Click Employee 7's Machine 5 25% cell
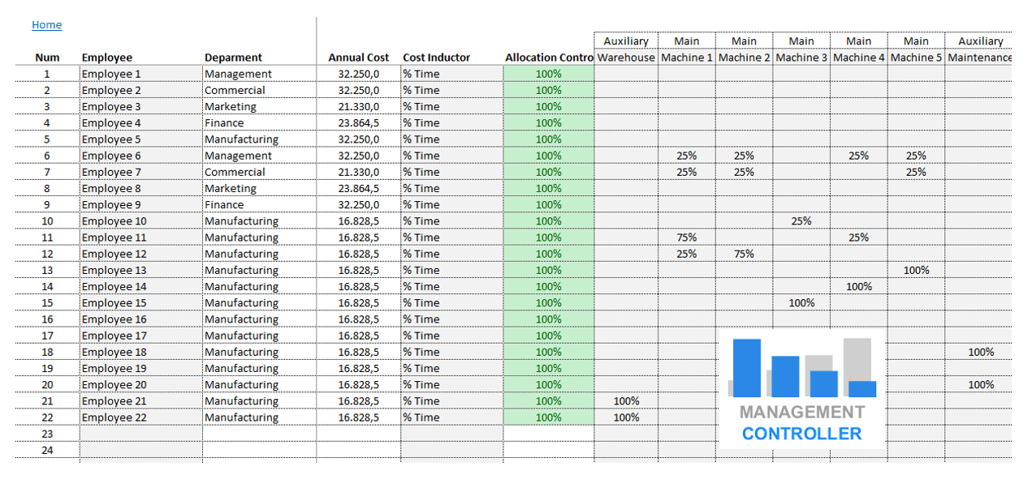The width and height of the screenshot is (1032, 488). click(x=916, y=172)
